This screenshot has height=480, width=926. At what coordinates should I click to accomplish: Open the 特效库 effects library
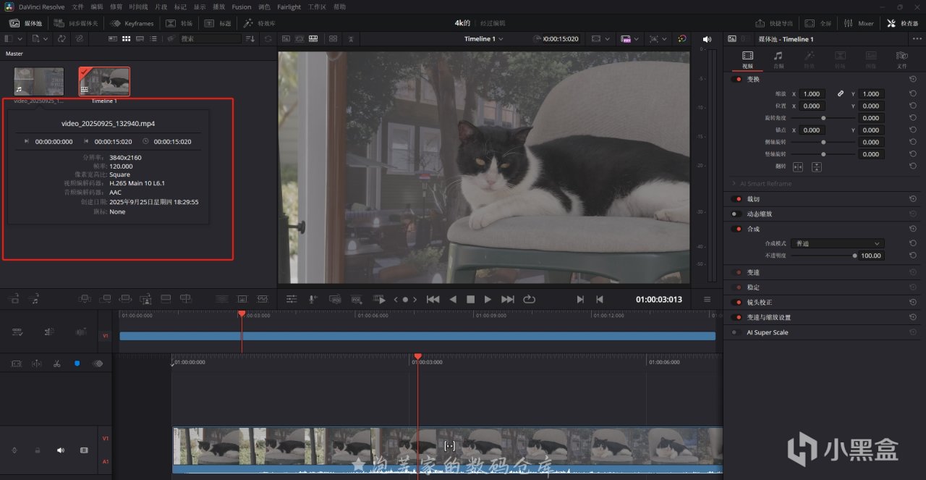coord(258,23)
